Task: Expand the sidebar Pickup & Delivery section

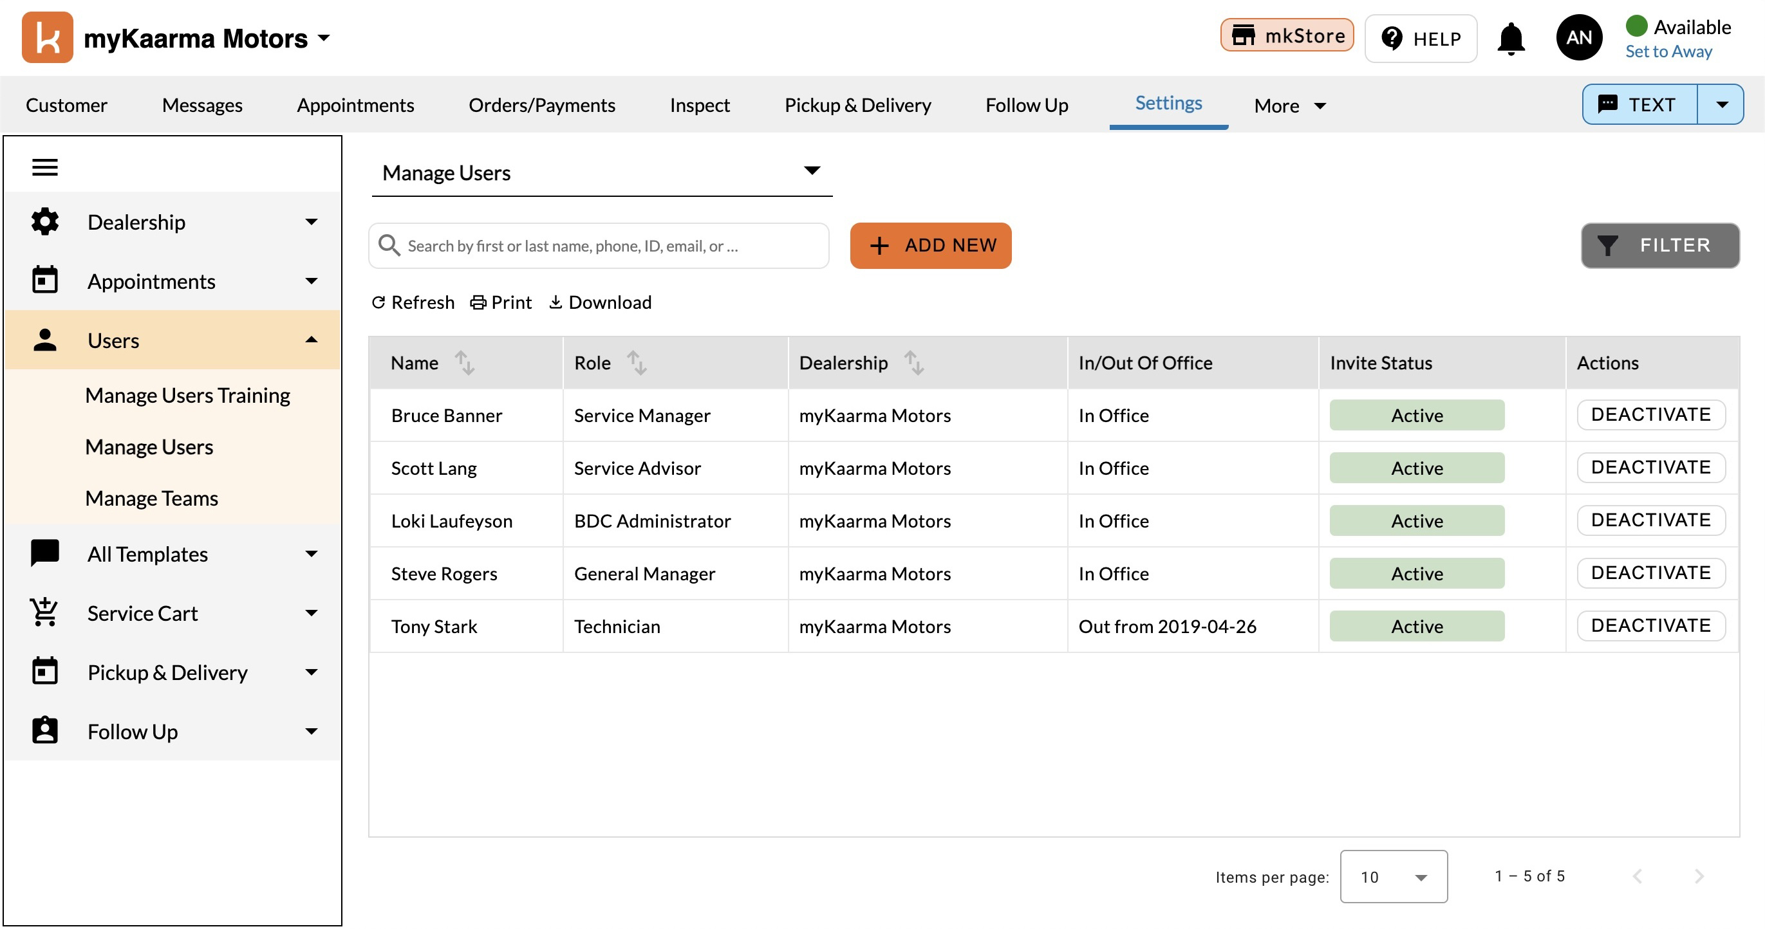Action: pyautogui.click(x=311, y=672)
